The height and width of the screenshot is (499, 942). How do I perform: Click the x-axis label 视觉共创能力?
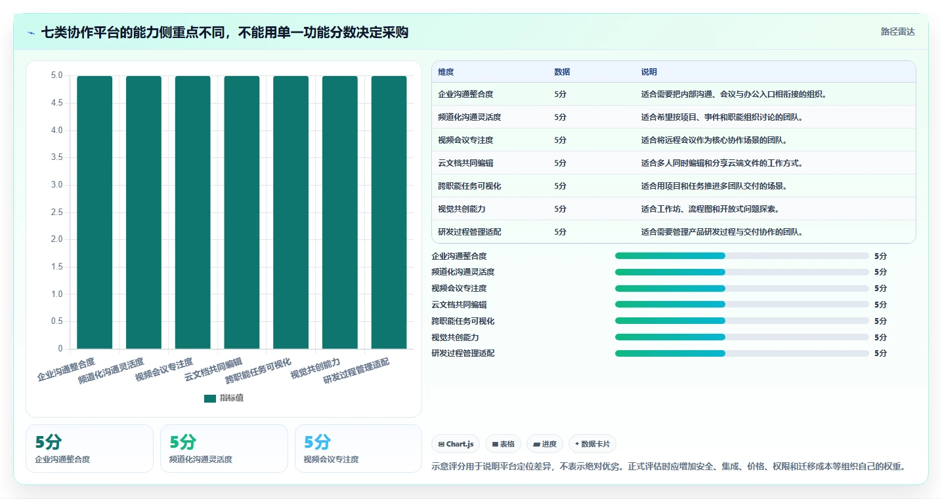(x=316, y=369)
